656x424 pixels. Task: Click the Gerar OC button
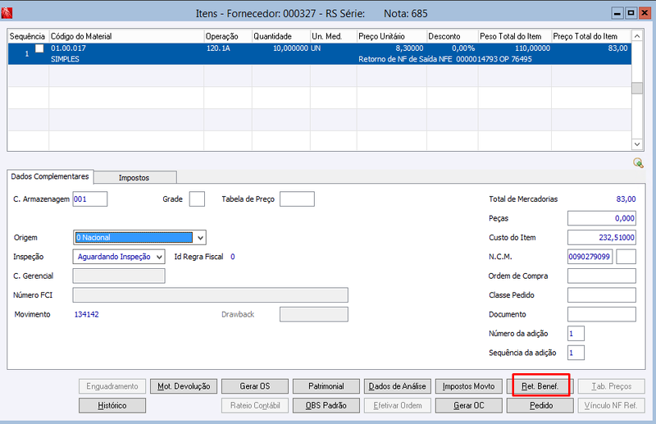[468, 406]
